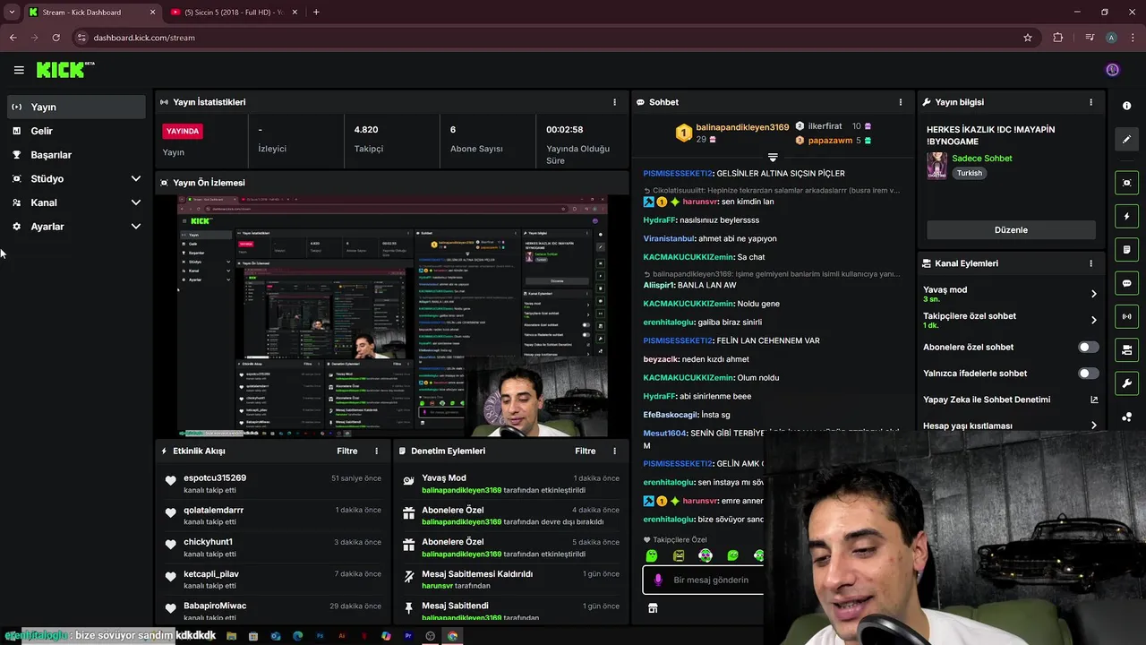Bookmark this page with the star icon
The image size is (1146, 645).
click(1028, 38)
